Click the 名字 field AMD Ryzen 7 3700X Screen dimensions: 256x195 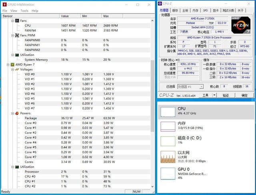[203, 19]
